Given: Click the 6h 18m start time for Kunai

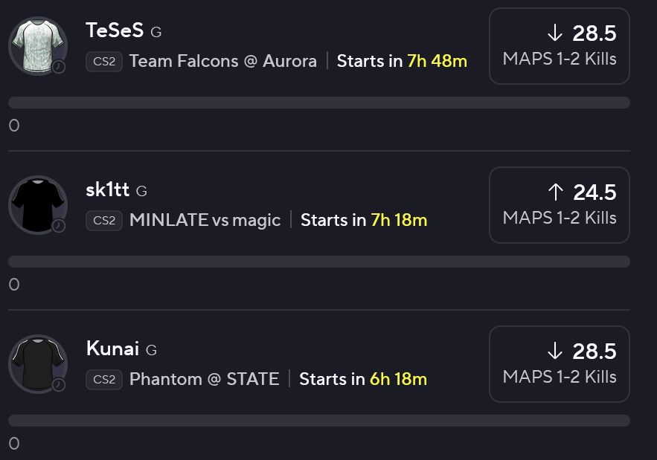Looking at the screenshot, I should 398,379.
